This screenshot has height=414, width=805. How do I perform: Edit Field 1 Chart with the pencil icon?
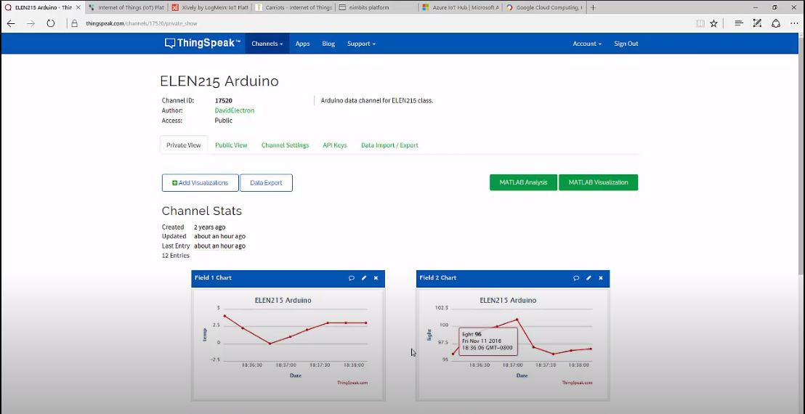click(364, 278)
